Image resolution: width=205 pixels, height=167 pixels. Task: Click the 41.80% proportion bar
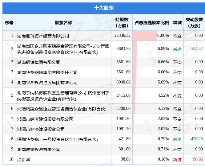click(x=145, y=36)
